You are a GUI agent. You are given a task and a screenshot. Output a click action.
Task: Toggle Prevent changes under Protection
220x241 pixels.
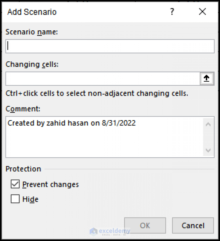click(x=15, y=184)
